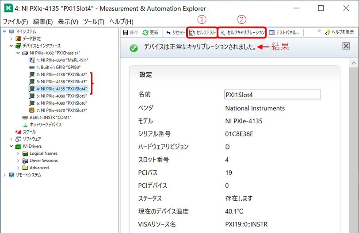The width and height of the screenshot is (359, 233).
Task: Dismiss the calibration success message
Action: [346, 46]
